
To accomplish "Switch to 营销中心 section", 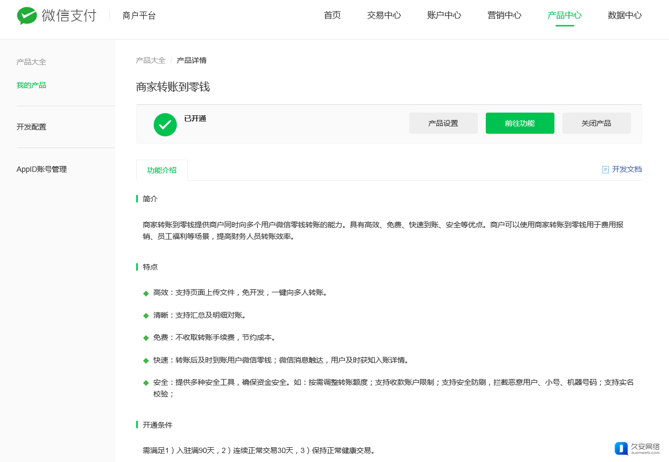I will pos(504,15).
